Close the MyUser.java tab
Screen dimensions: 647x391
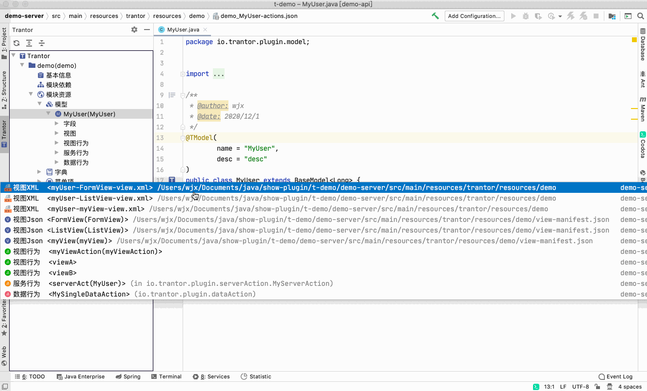click(205, 30)
